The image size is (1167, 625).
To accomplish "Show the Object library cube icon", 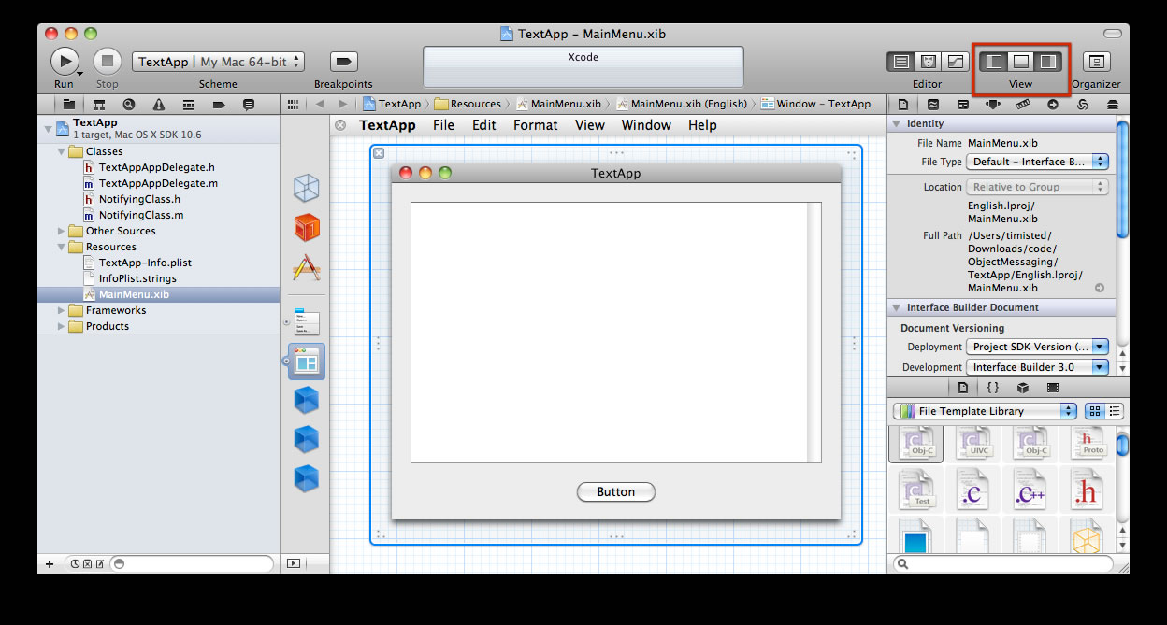I will pyautogui.click(x=1023, y=388).
